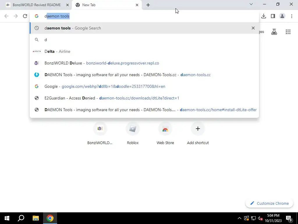298x224 pixels.
Task: Open the Search Labs flask icon
Action: (274, 32)
